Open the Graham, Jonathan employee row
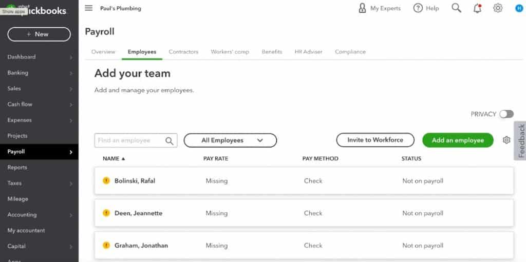The image size is (526, 262). [304, 246]
